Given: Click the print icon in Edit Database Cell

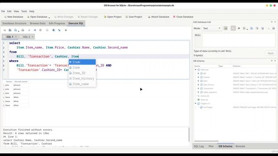Looking at the screenshot, I should (x=273, y=28).
